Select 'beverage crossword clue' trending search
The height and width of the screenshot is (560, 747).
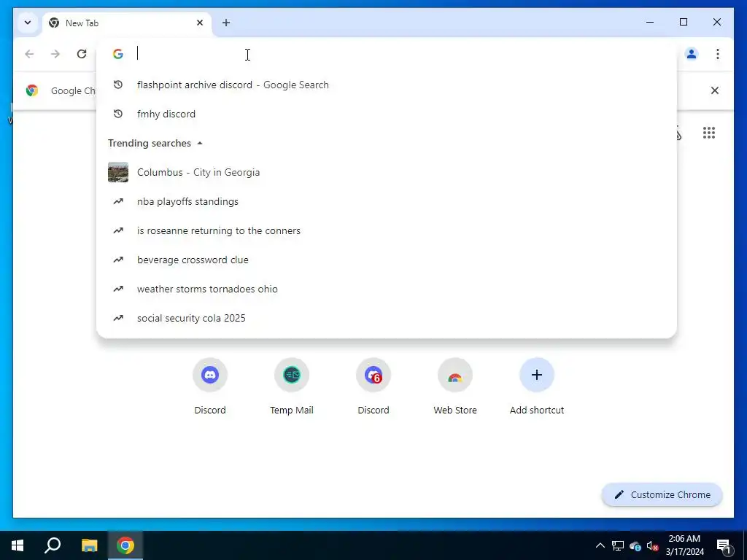387,260
